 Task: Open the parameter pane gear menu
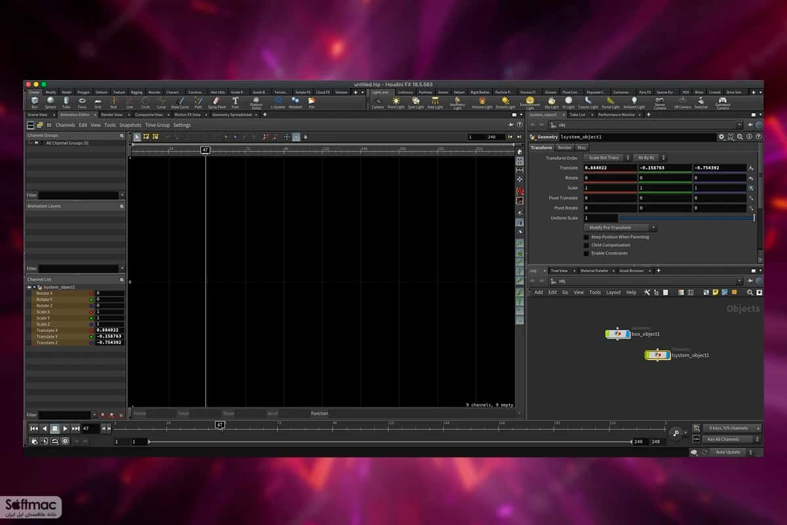tap(721, 137)
